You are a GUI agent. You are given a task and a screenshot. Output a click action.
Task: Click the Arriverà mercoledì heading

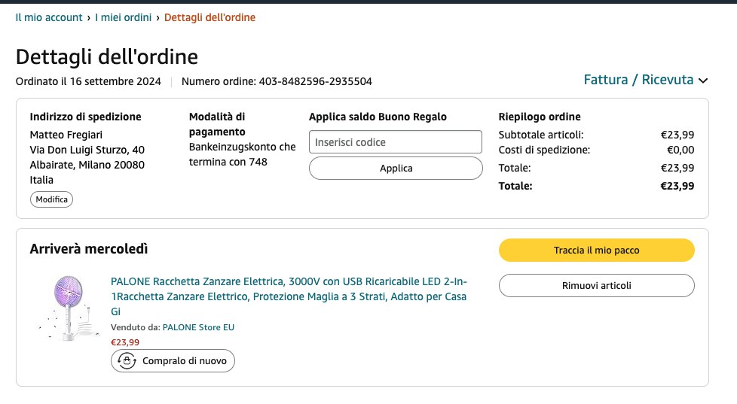[89, 249]
